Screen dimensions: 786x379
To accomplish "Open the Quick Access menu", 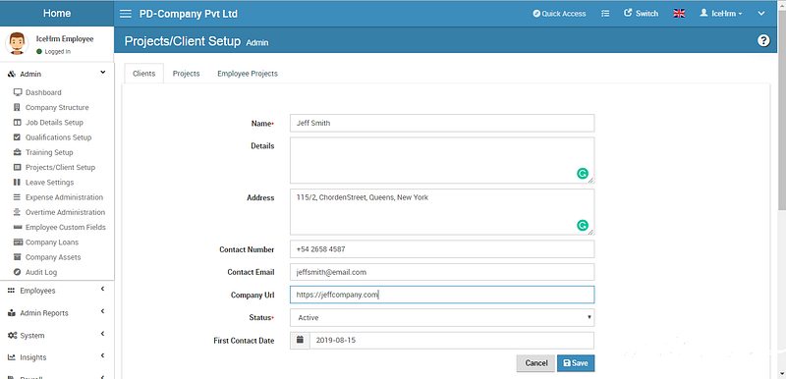I will (x=559, y=14).
